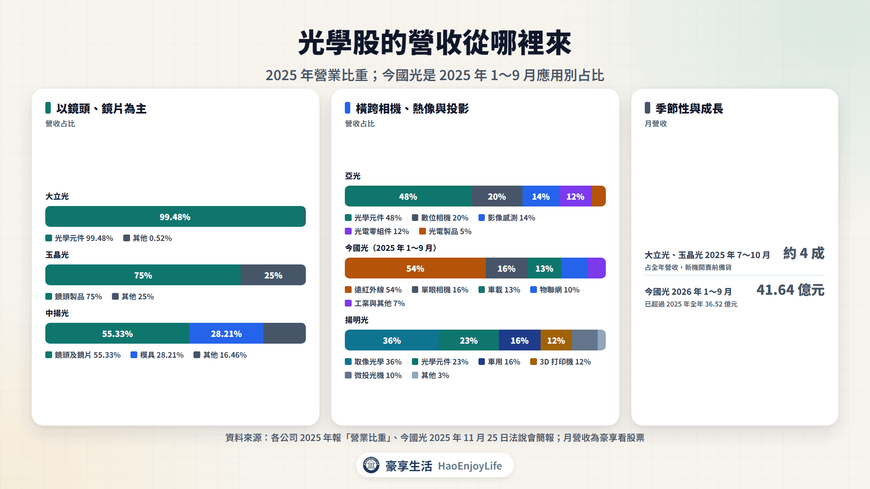
Task: Click the 中揚光 28.21% blue segment
Action: (226, 333)
